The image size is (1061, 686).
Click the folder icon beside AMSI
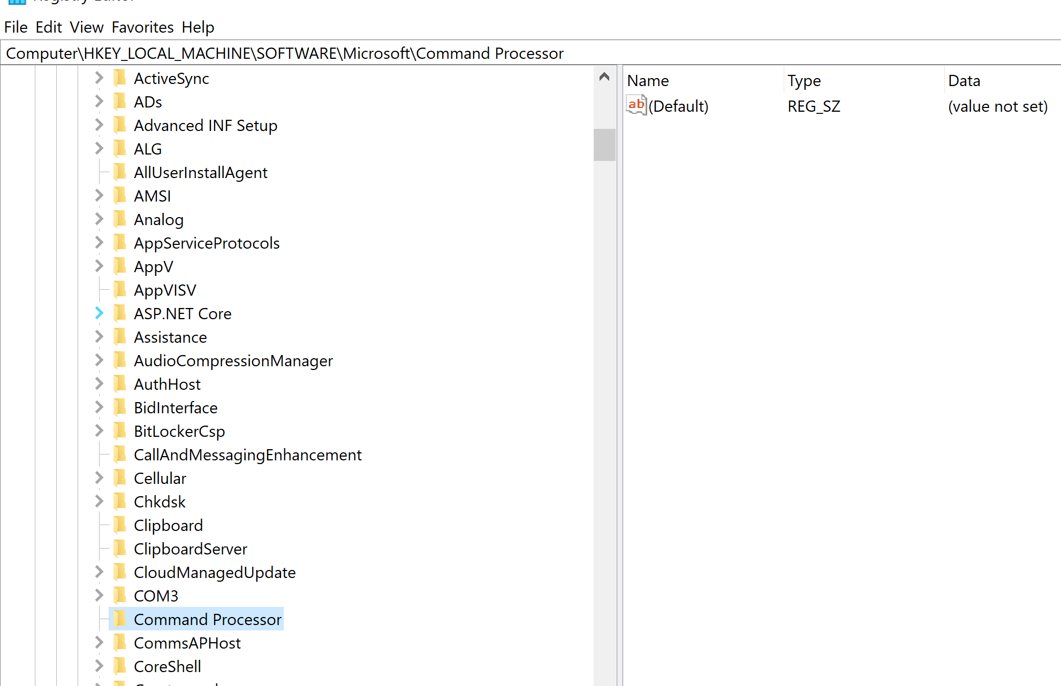tap(120, 196)
